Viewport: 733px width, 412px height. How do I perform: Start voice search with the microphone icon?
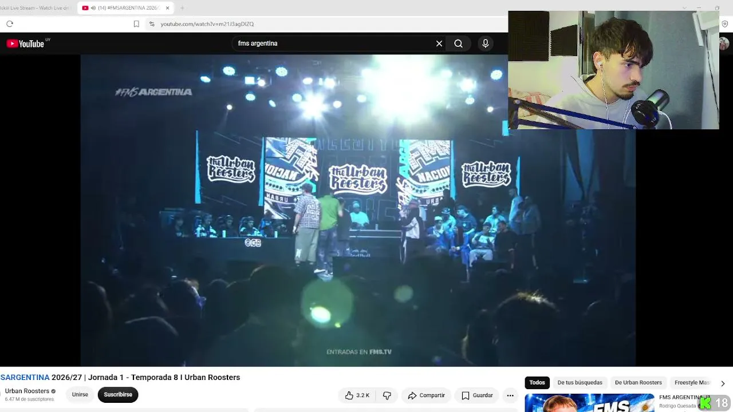(x=486, y=43)
